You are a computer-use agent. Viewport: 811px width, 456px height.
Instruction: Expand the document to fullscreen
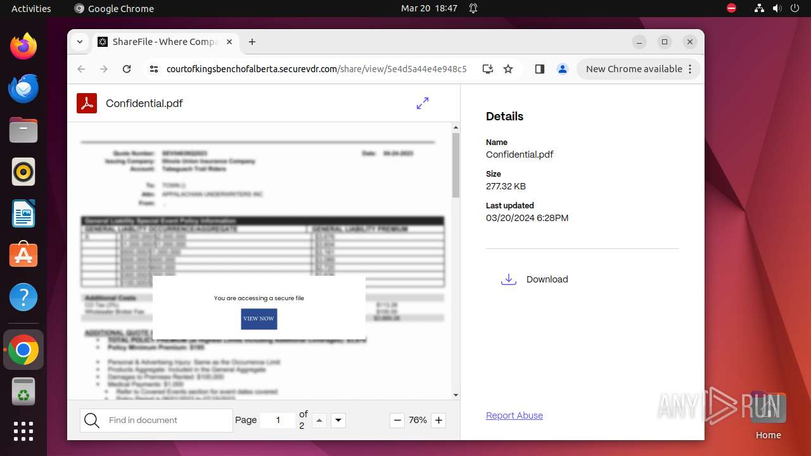click(423, 103)
